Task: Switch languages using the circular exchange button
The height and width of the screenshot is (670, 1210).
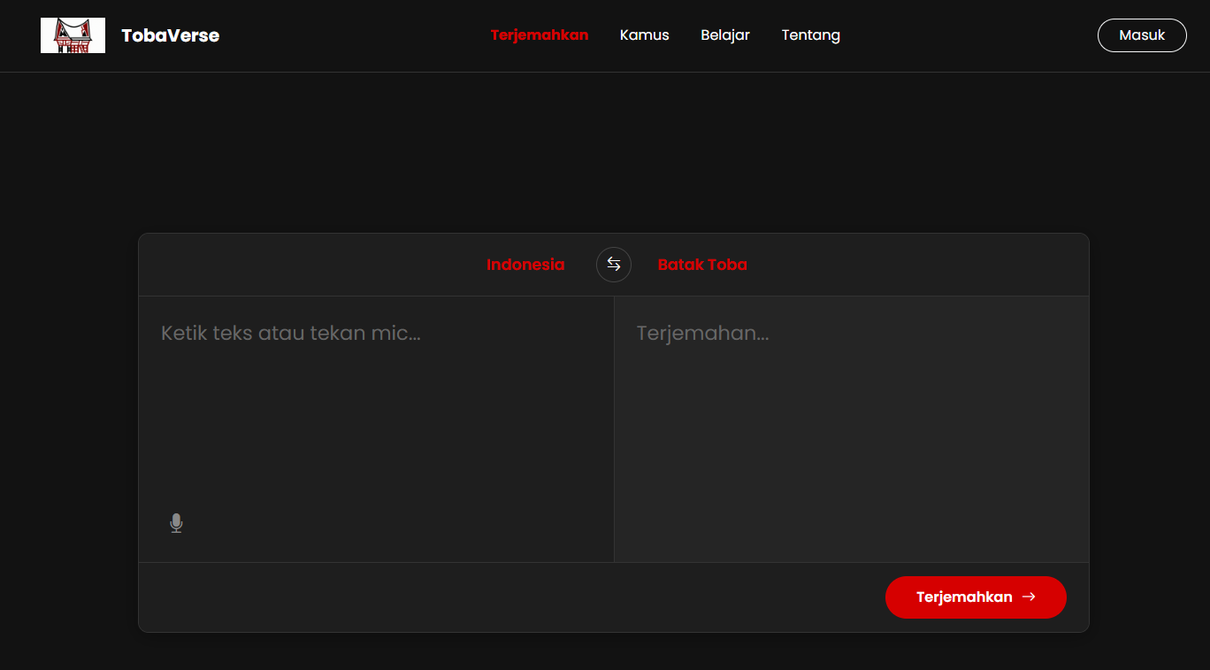Action: click(613, 264)
